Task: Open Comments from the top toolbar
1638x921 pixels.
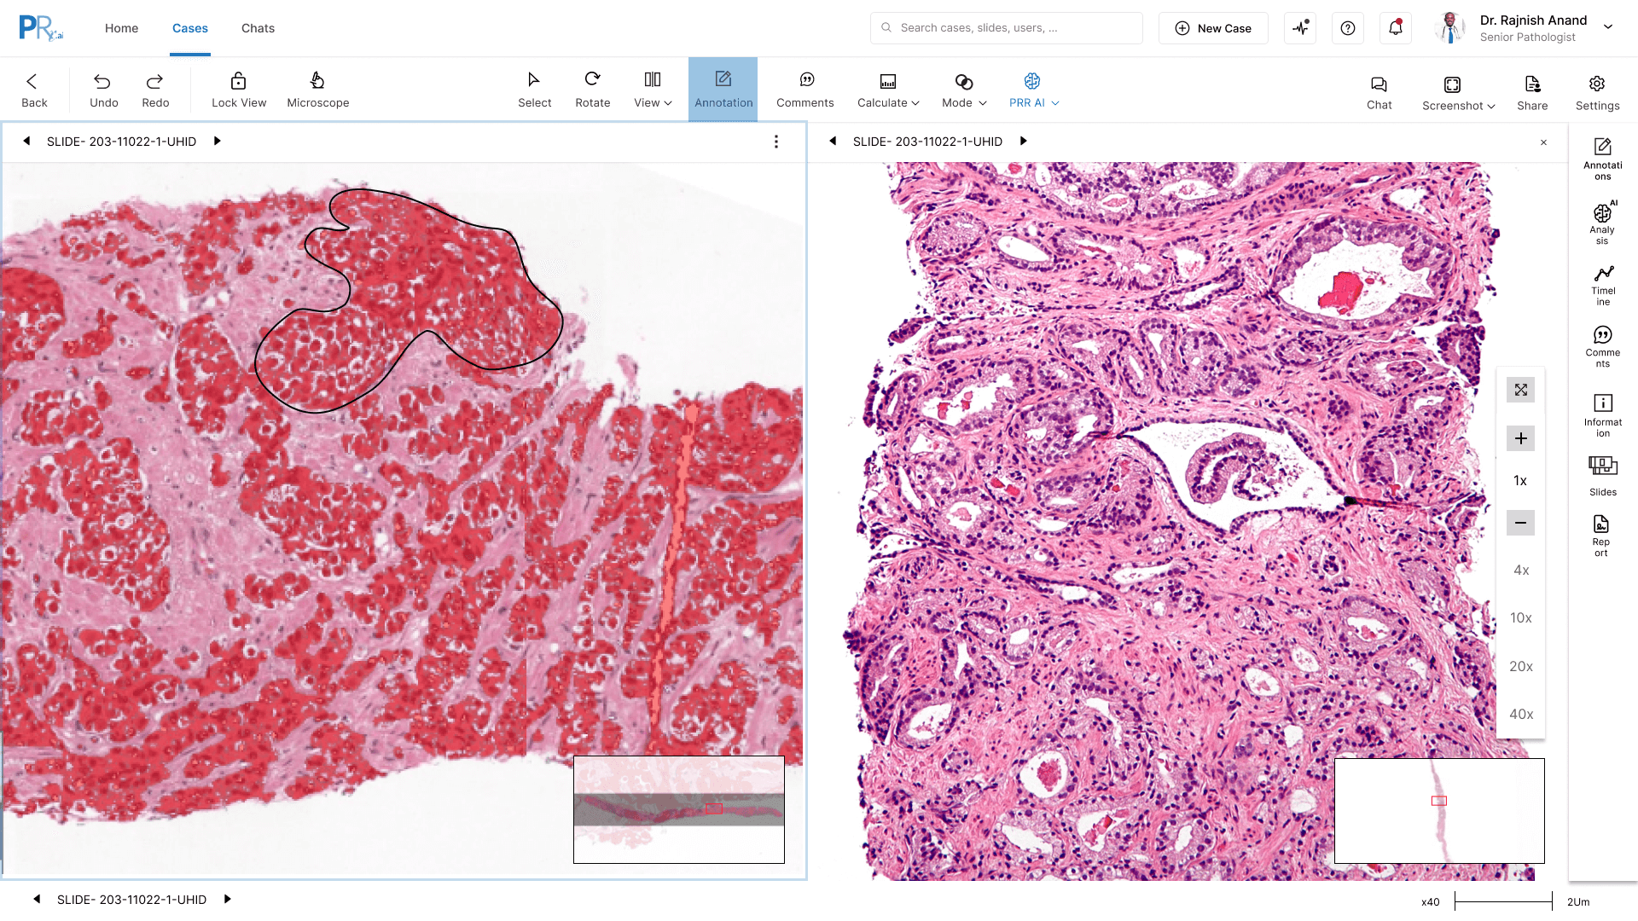Action: (805, 90)
